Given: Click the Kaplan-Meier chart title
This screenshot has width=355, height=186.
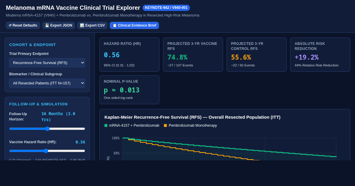Looking at the screenshot, I should tap(192, 117).
